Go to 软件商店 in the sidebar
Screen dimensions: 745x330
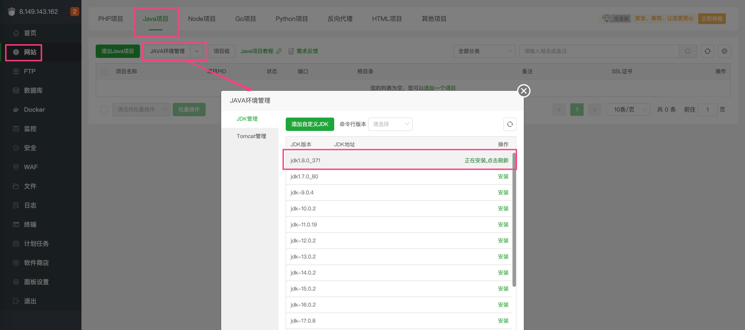tap(36, 263)
